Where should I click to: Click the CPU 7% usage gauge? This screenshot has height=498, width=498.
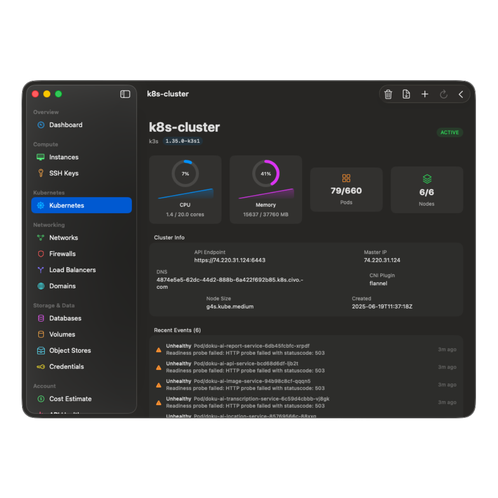coord(185,173)
